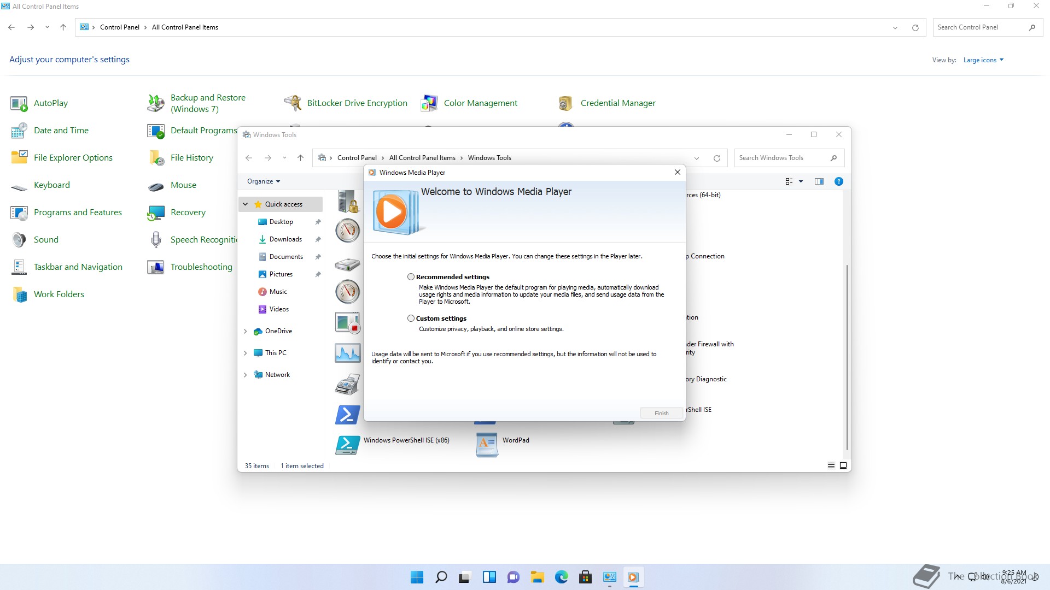The height and width of the screenshot is (590, 1050).
Task: Open Speech Recognition microphone icon
Action: (156, 240)
